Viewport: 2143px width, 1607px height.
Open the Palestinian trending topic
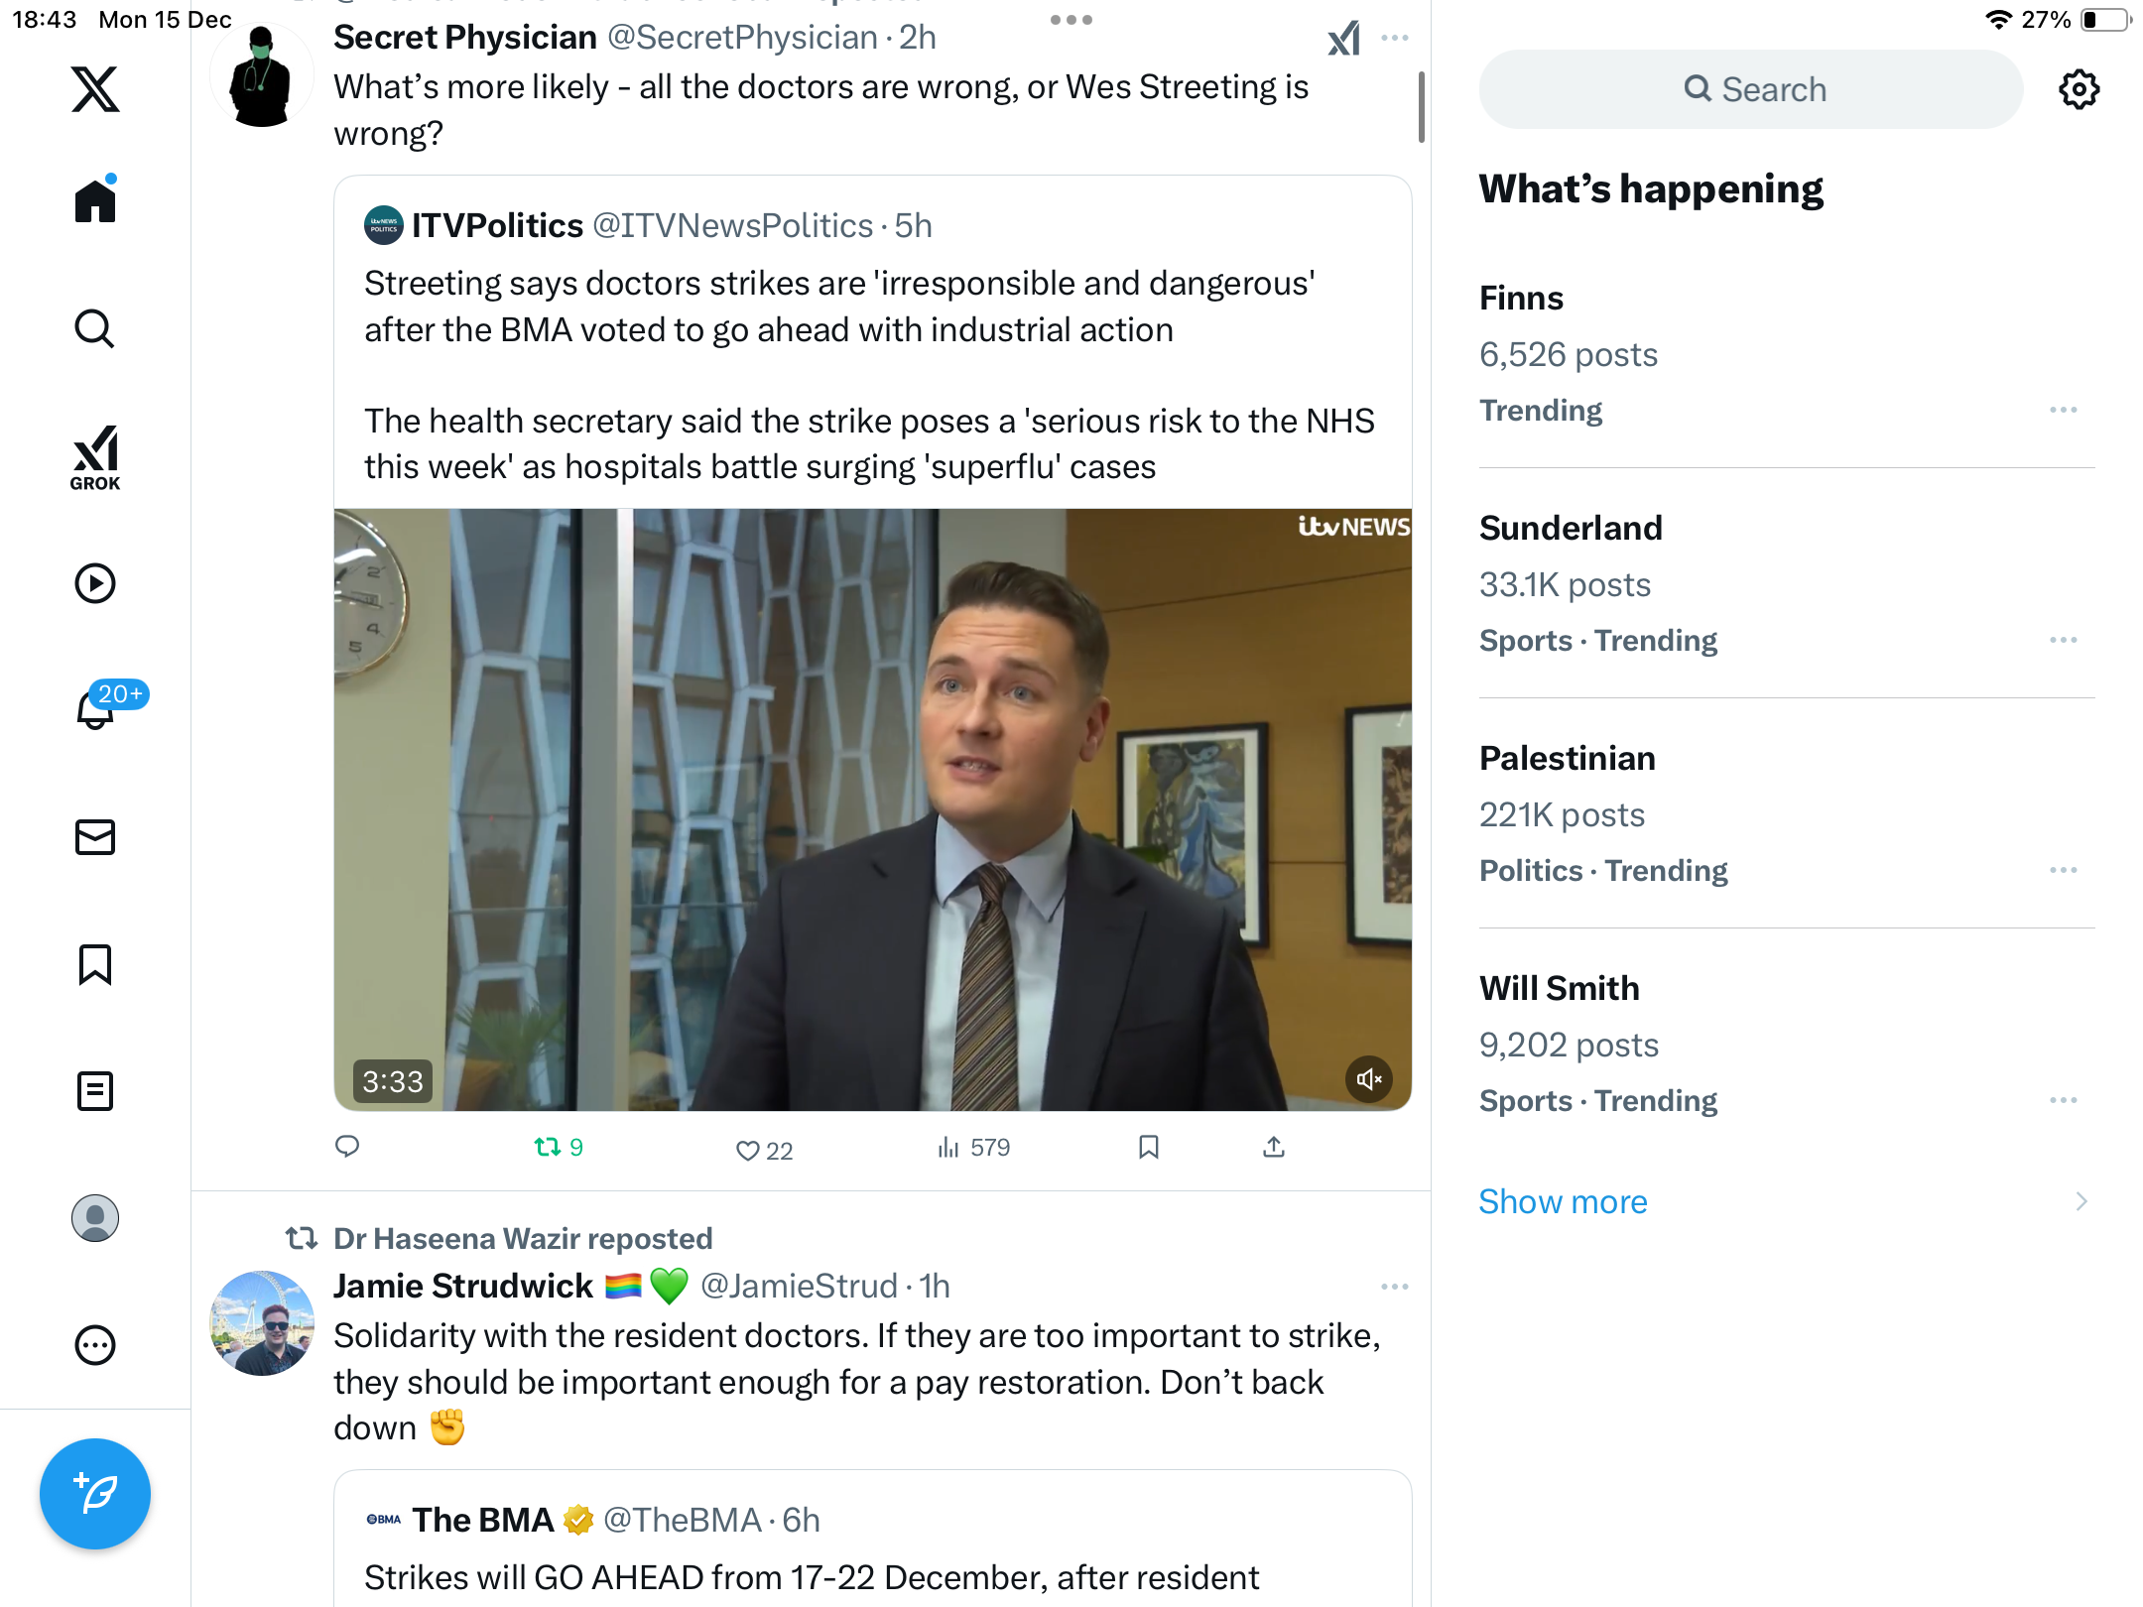tap(1567, 759)
